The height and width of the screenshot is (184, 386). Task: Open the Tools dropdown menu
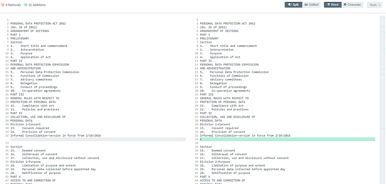point(375,5)
